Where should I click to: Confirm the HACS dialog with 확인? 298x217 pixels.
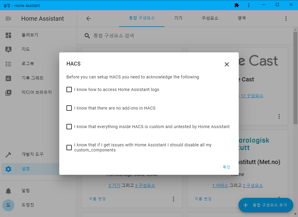tap(226, 167)
